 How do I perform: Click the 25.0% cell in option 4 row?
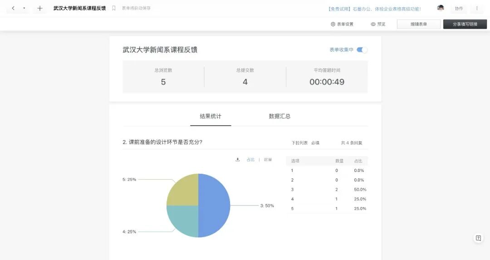(x=360, y=199)
